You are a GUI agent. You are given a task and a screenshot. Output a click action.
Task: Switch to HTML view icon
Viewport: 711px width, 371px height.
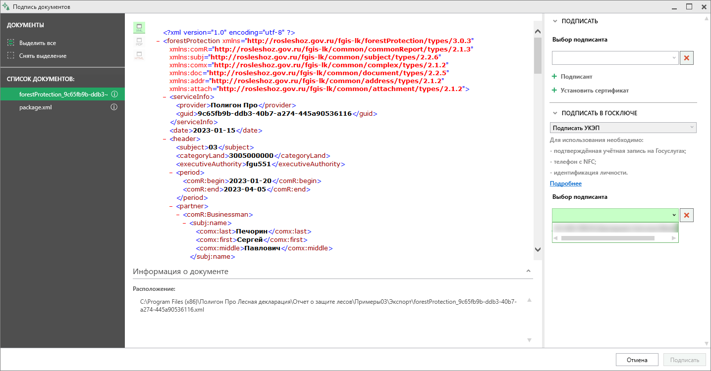(x=139, y=55)
